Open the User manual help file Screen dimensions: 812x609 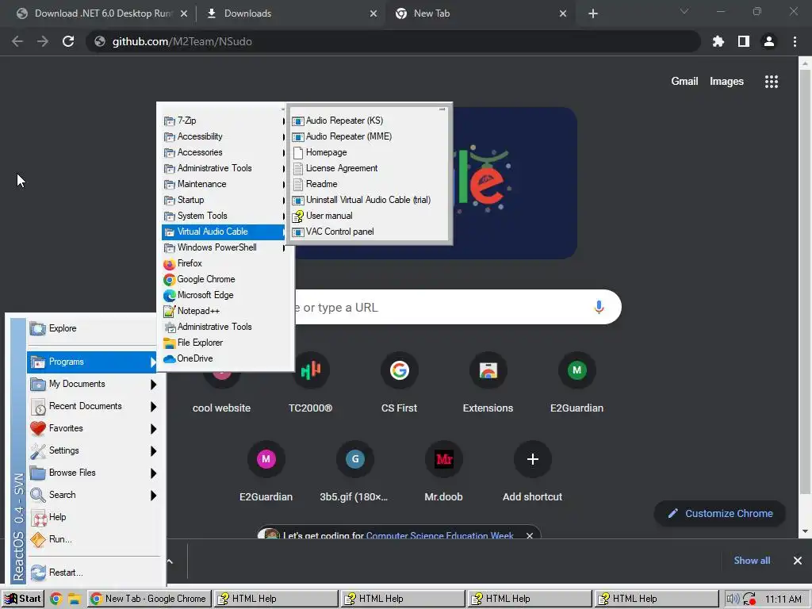click(368, 216)
